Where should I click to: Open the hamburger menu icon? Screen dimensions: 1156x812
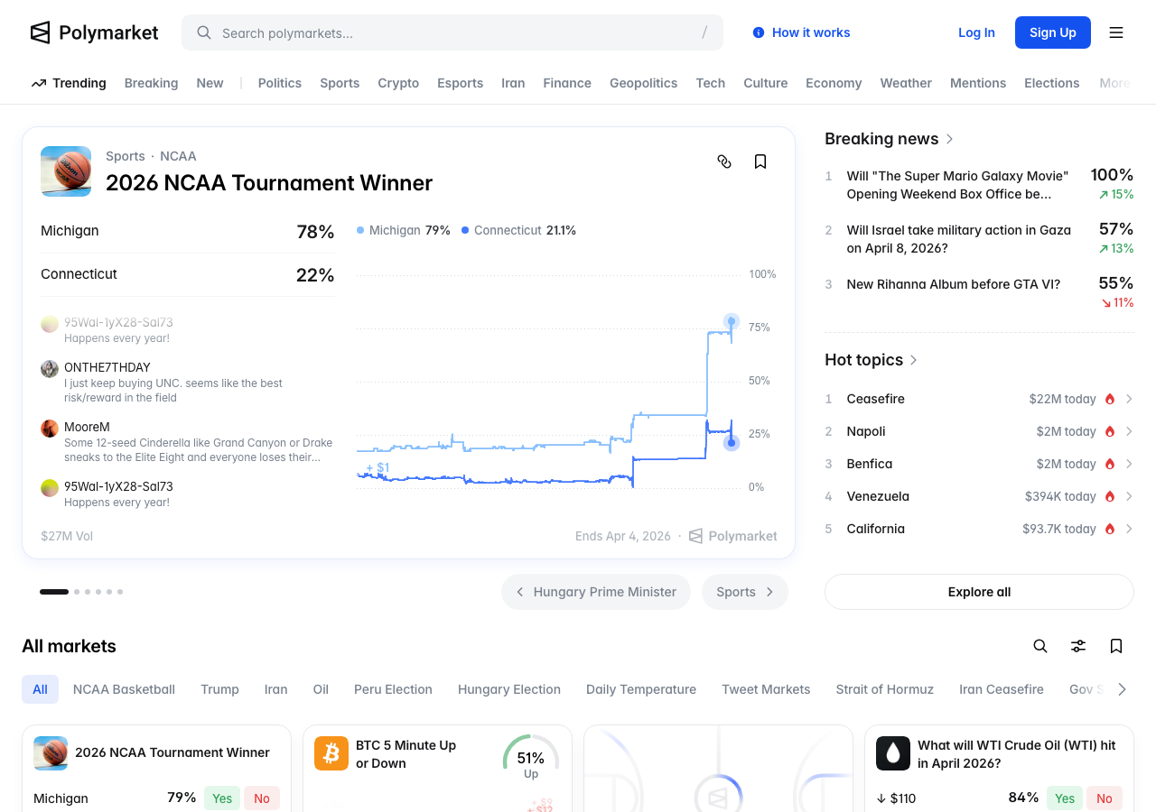tap(1116, 32)
